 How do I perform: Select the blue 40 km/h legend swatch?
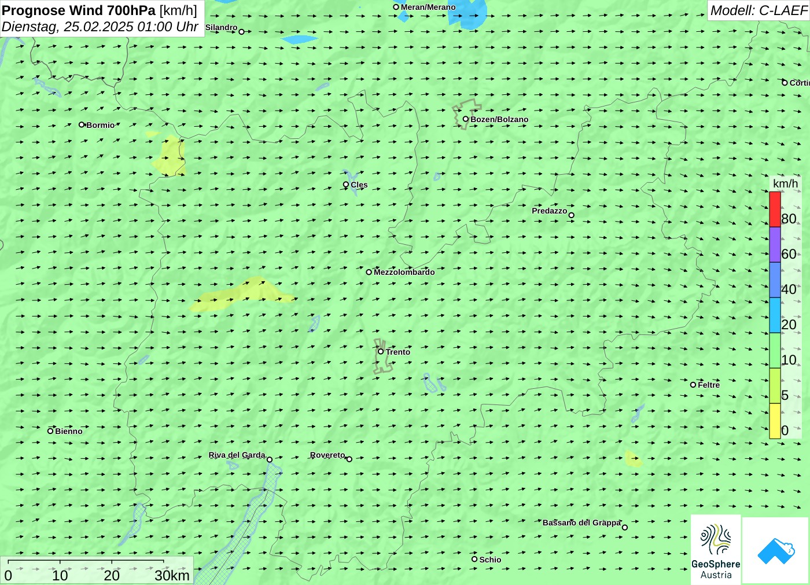tap(775, 279)
